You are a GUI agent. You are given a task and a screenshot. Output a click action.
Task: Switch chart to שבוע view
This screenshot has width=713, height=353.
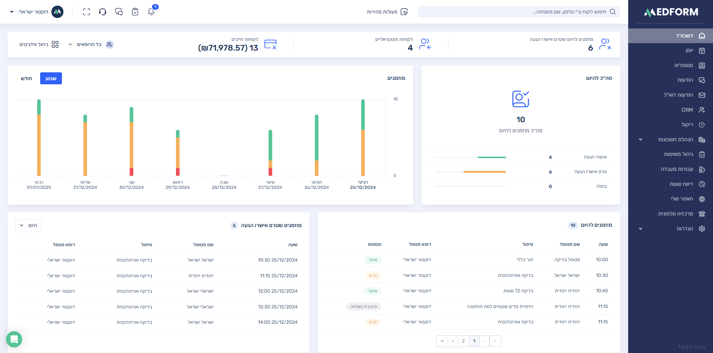51,78
